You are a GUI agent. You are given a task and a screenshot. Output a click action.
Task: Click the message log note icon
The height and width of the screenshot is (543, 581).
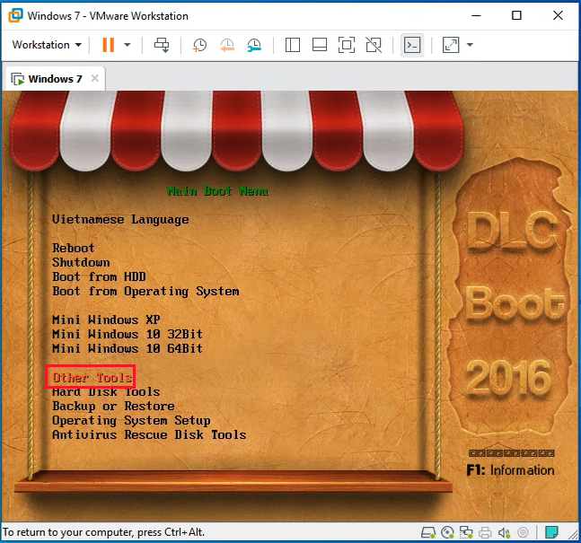point(551,532)
